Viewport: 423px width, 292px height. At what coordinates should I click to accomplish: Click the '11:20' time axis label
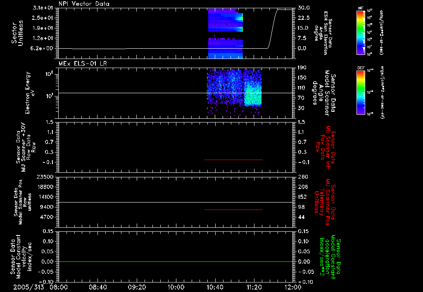click(x=254, y=287)
